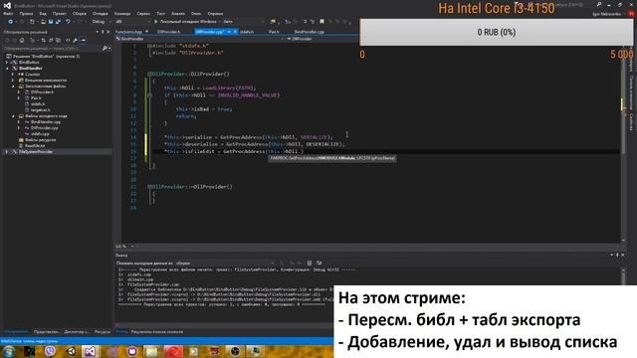Click the Undo toolbar icon
Viewport: 637px width, 358px height.
[x=68, y=22]
